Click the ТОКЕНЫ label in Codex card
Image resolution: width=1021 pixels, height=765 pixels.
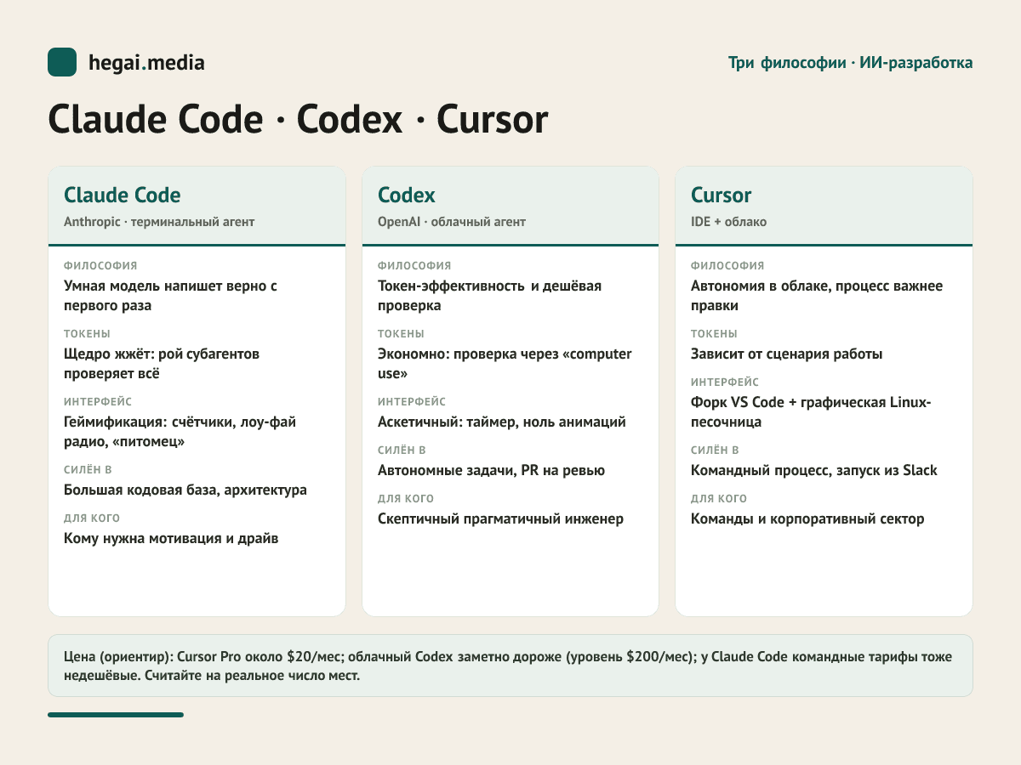click(401, 334)
